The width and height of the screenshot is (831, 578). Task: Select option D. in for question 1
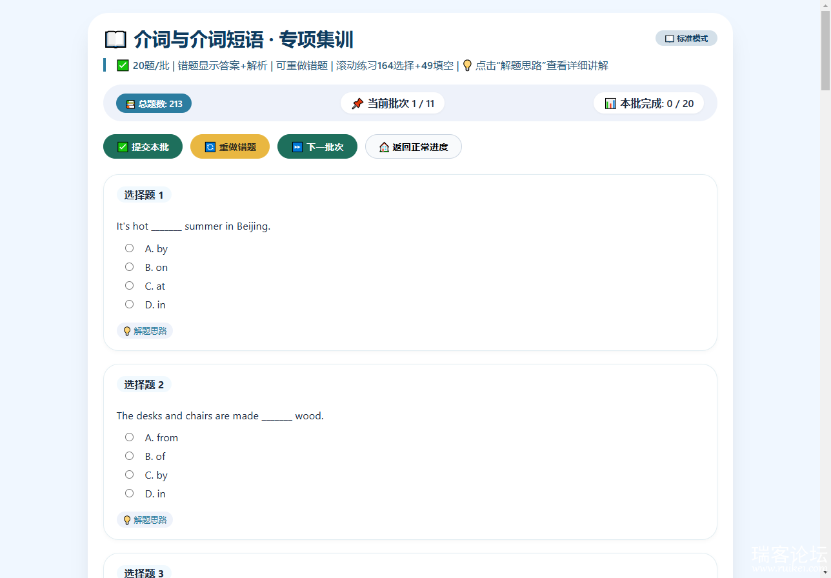coord(129,304)
